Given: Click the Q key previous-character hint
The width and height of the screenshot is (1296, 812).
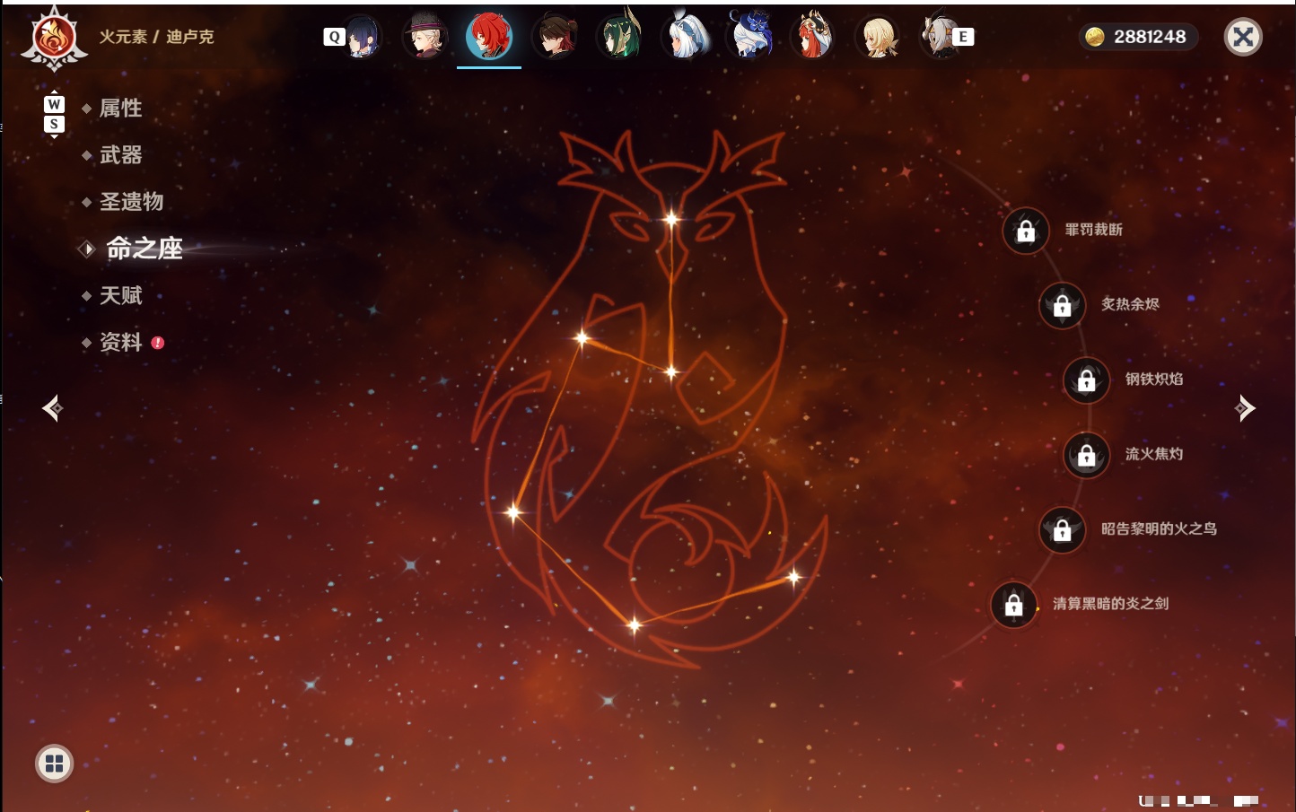Looking at the screenshot, I should click(x=334, y=37).
